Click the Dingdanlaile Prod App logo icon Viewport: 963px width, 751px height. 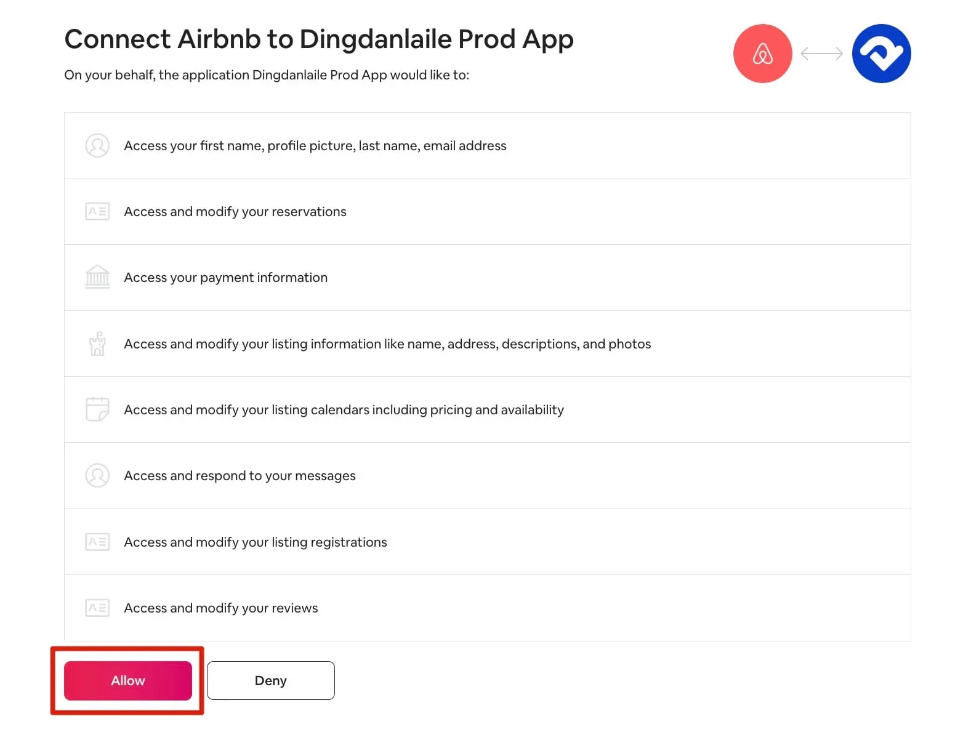pos(880,53)
